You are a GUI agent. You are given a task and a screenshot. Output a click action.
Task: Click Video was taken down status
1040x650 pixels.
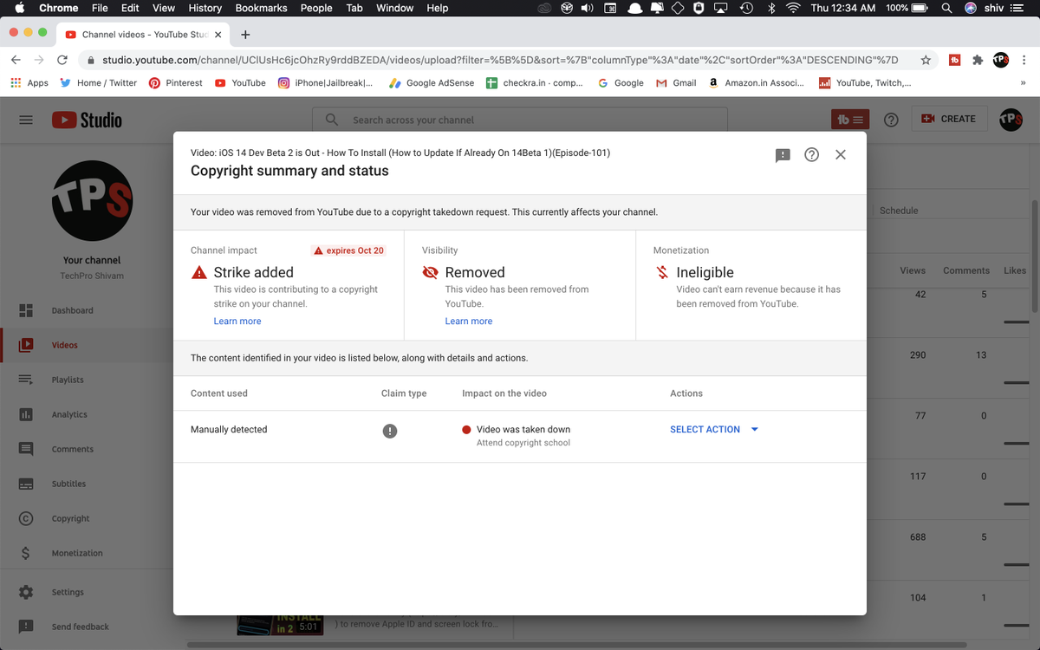523,430
